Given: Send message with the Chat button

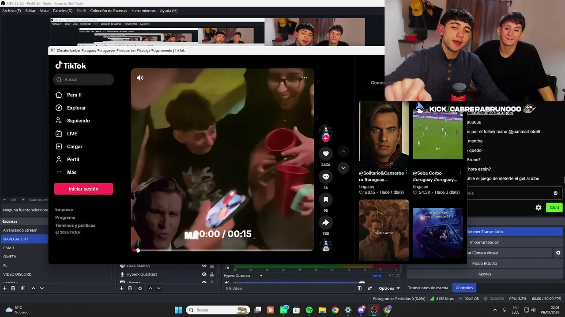Looking at the screenshot, I should pos(554,207).
